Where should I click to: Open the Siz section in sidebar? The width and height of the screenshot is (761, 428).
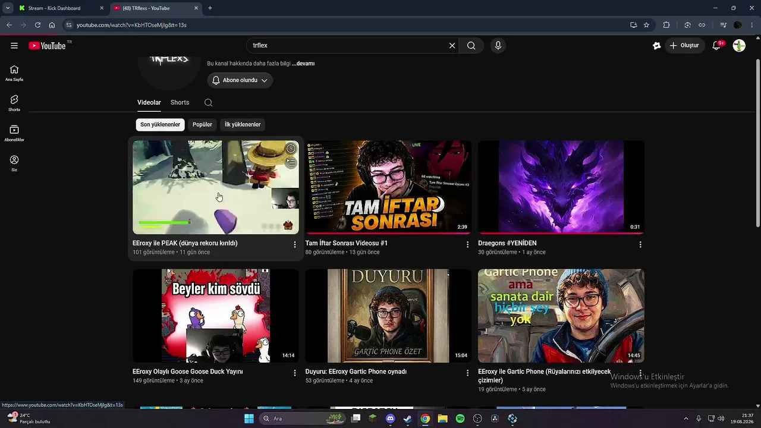pos(14,163)
